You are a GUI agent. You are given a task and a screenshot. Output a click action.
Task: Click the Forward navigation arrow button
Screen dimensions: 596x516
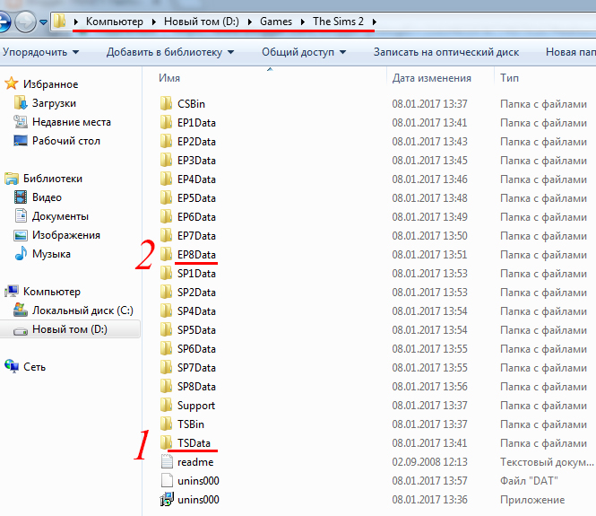25,22
